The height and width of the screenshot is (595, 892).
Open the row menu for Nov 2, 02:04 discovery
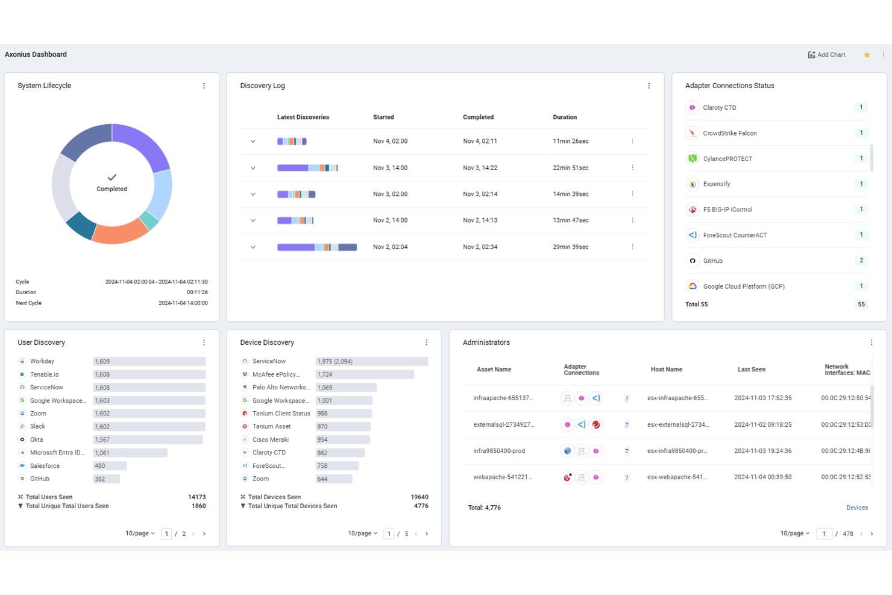632,247
